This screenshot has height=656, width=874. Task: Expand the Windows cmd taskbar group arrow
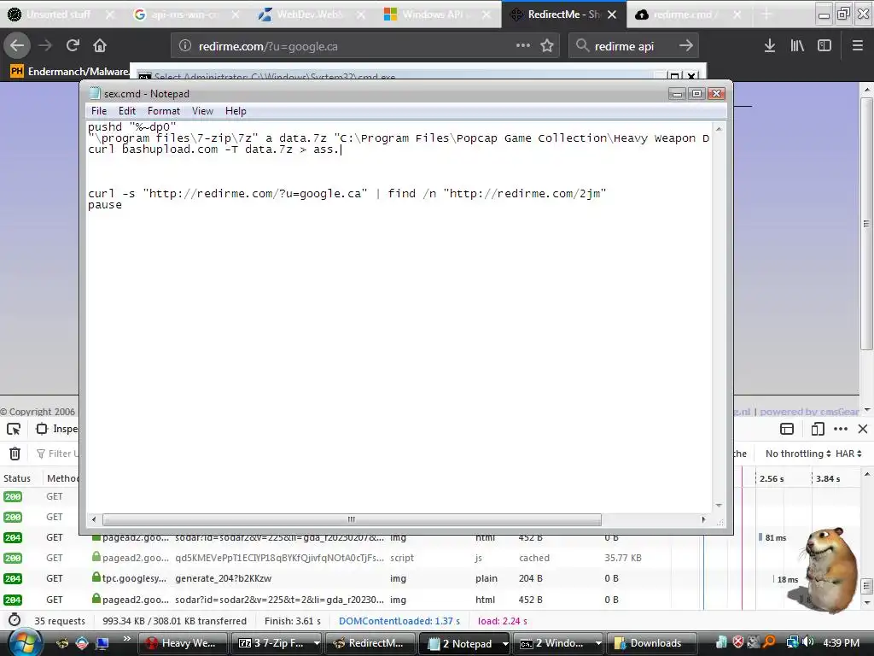pyautogui.click(x=598, y=643)
